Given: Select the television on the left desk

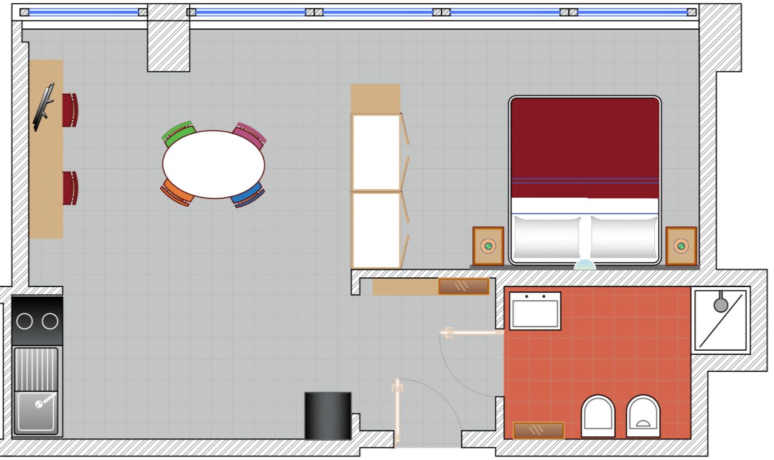Looking at the screenshot, I should point(44,108).
